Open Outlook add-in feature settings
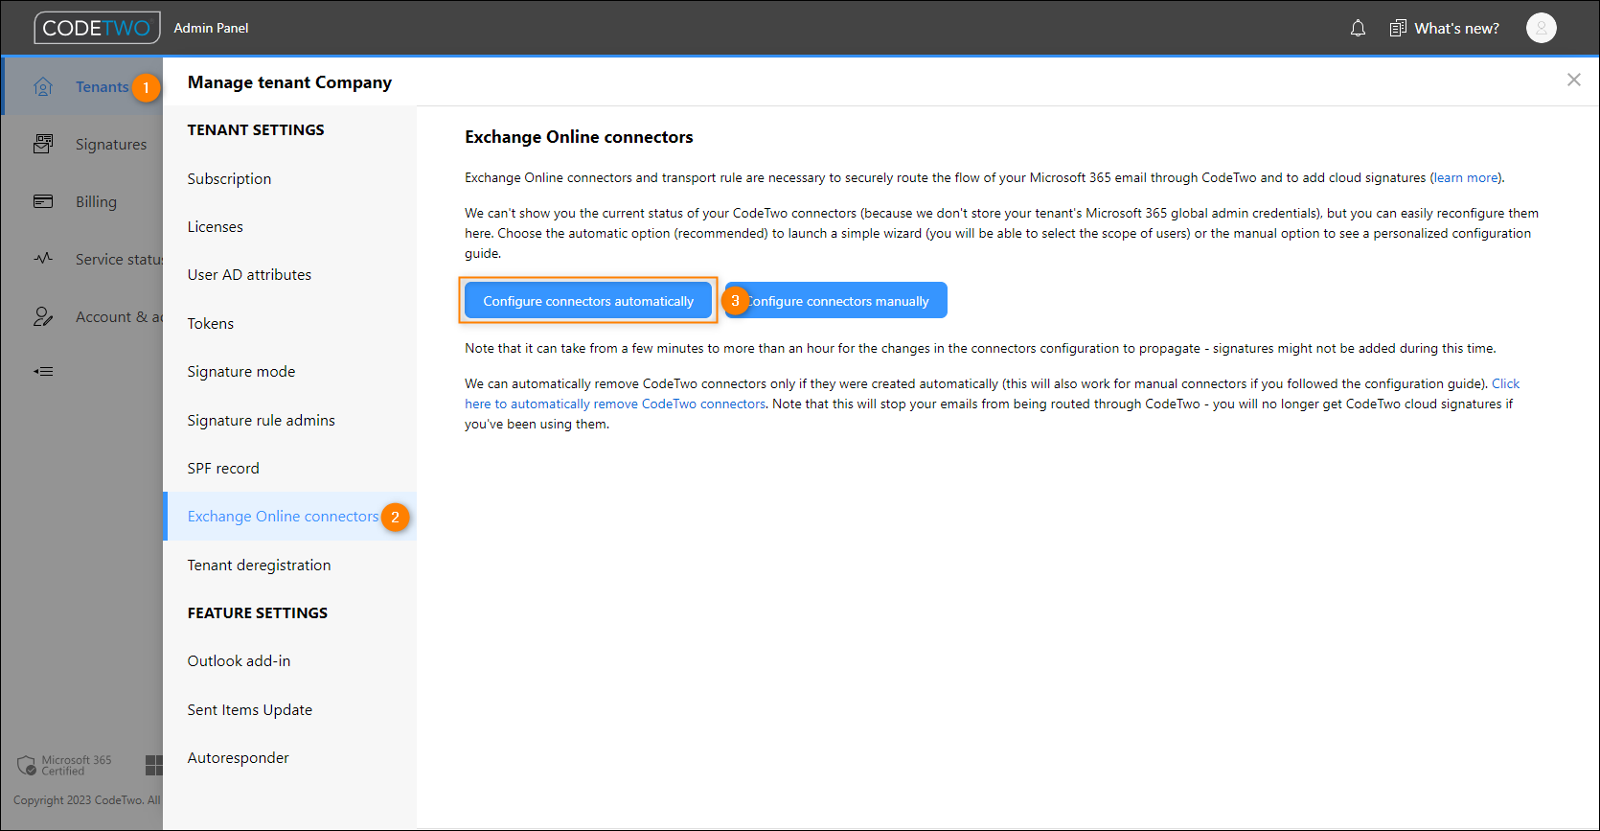 [239, 661]
